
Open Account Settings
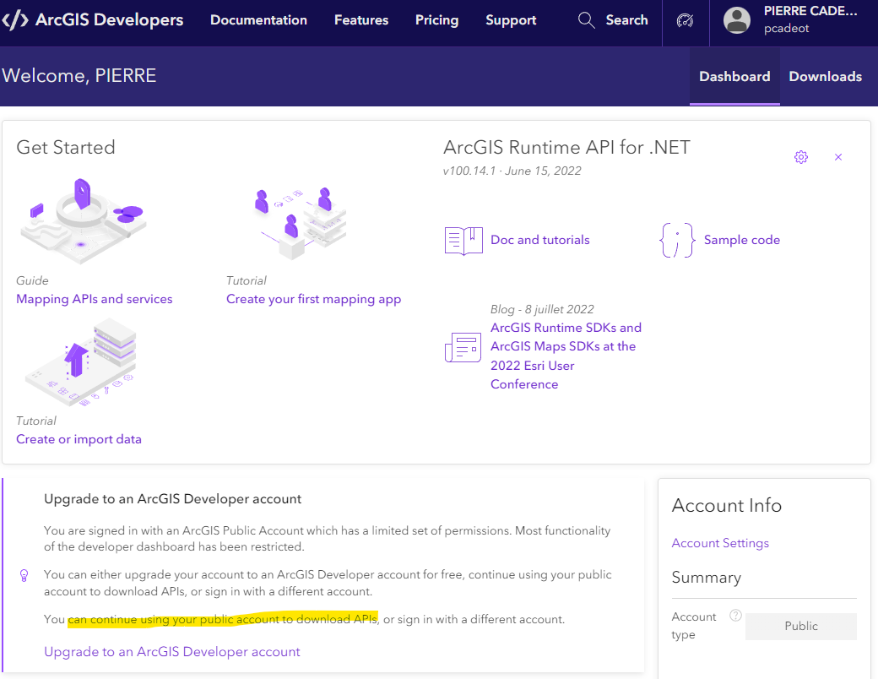720,543
